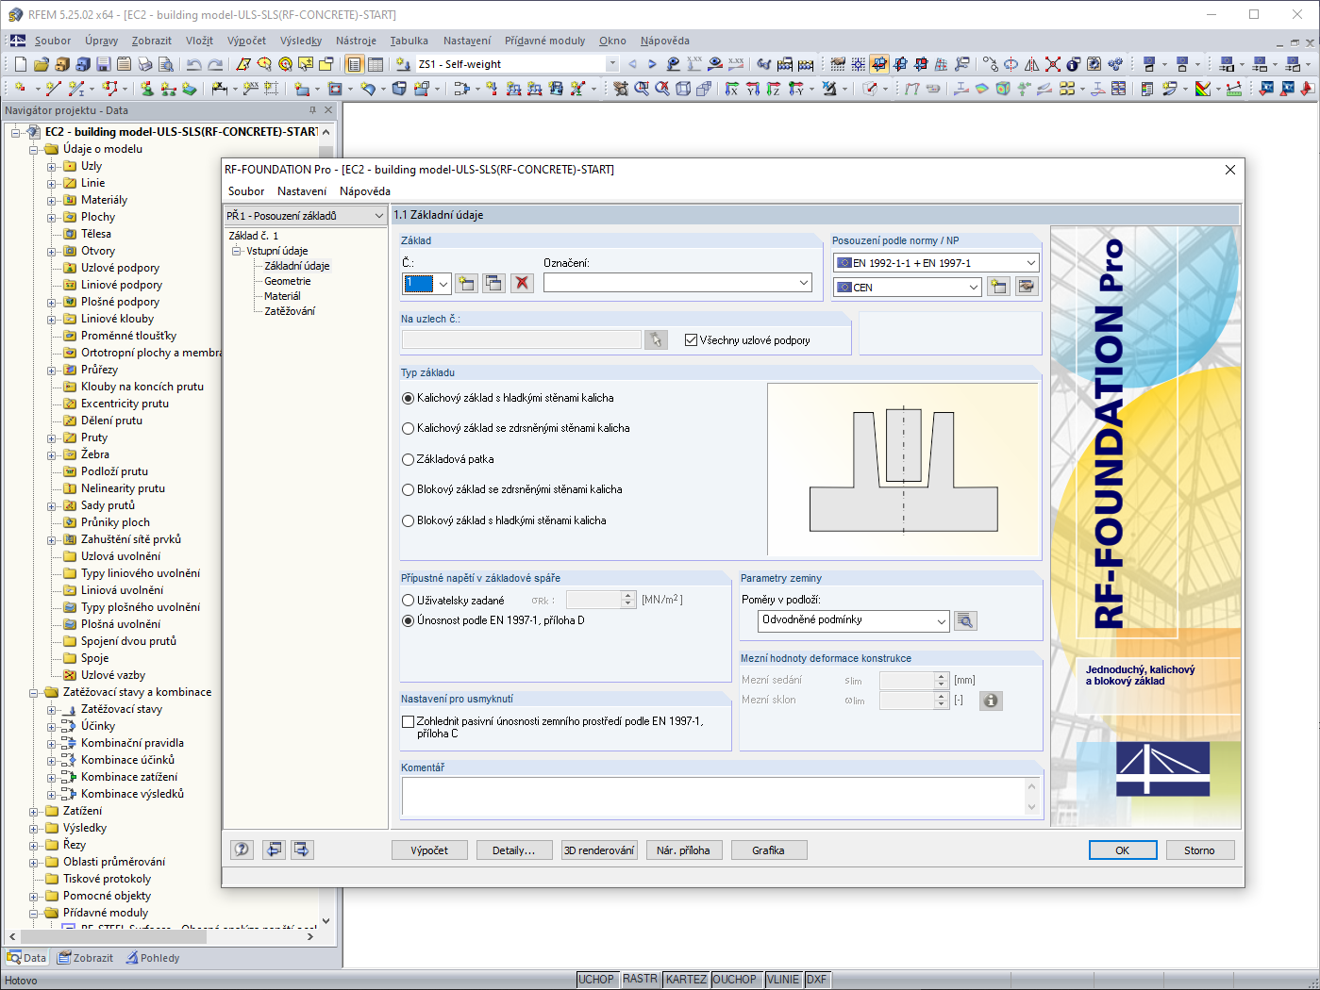Pick support nodes graphically with the cursor icon

pos(656,339)
